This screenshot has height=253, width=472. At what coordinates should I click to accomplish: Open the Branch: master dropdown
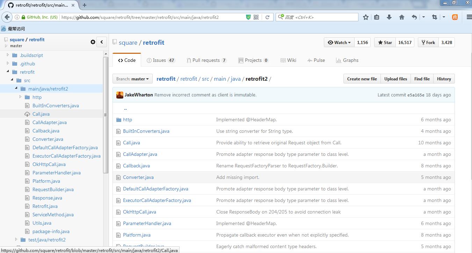click(x=133, y=79)
